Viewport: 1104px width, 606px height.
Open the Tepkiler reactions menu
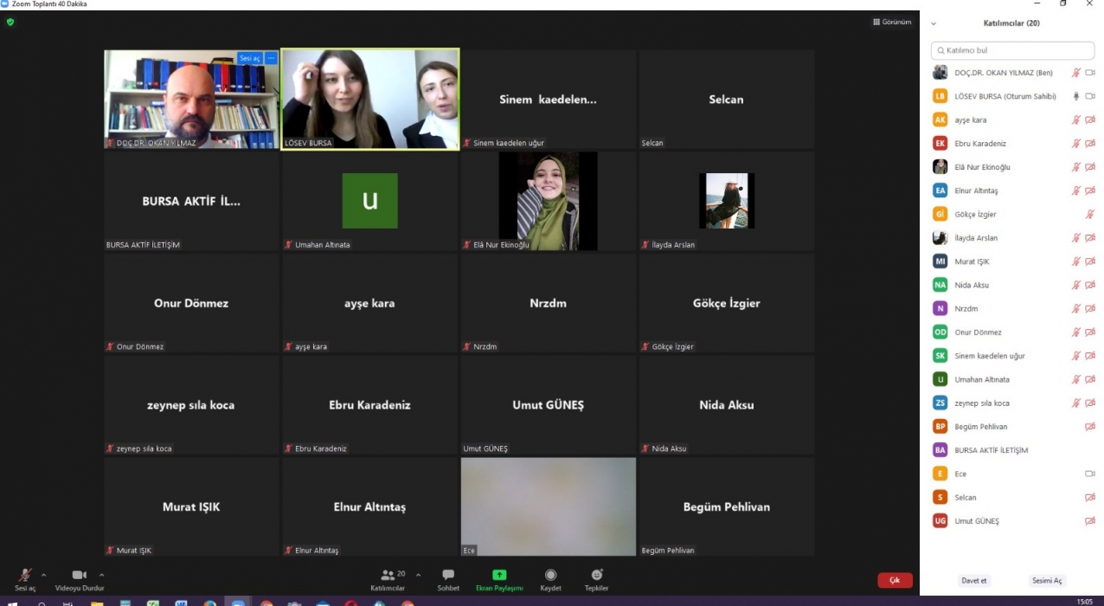[x=596, y=577]
